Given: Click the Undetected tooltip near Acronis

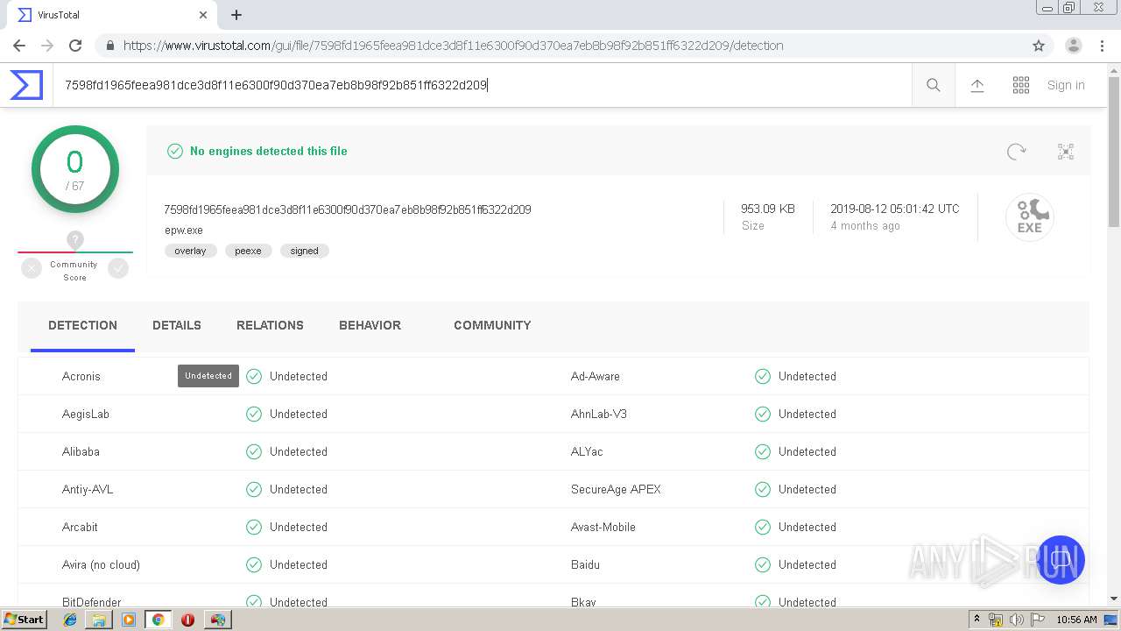Looking at the screenshot, I should coord(208,376).
